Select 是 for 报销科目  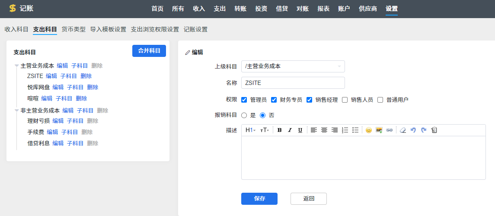point(244,116)
